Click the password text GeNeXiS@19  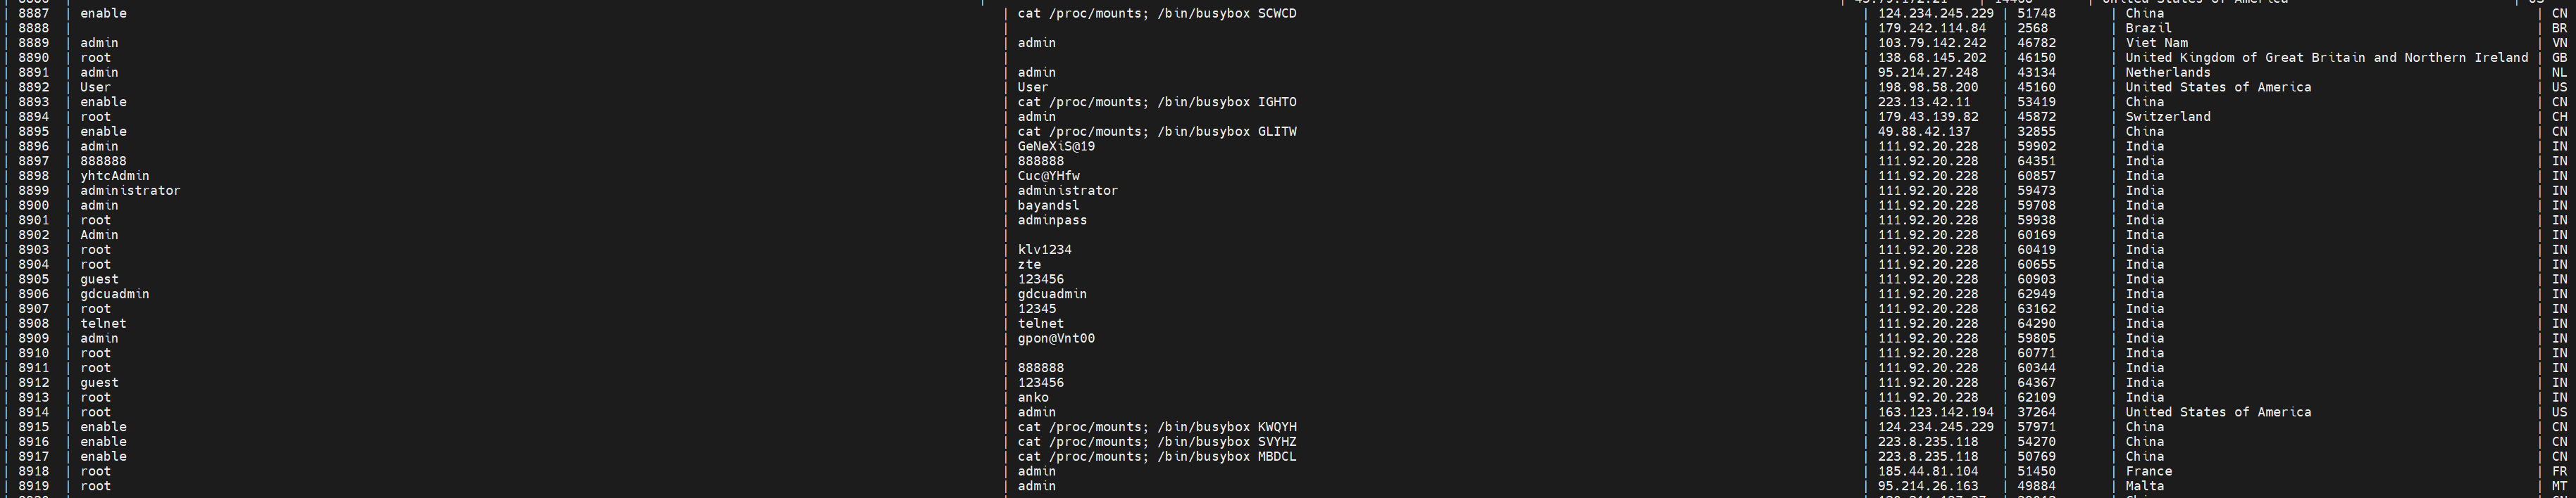(x=1056, y=147)
